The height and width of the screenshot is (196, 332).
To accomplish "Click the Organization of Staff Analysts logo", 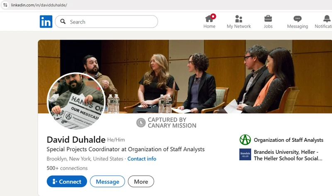I will pyautogui.click(x=245, y=140).
